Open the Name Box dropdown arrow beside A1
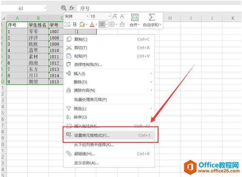This screenshot has height=177, width=242. [46, 8]
